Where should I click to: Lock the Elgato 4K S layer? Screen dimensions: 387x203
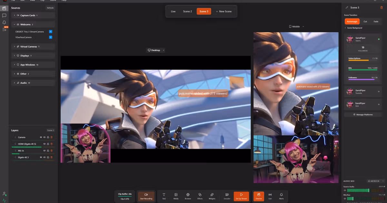pos(48,157)
